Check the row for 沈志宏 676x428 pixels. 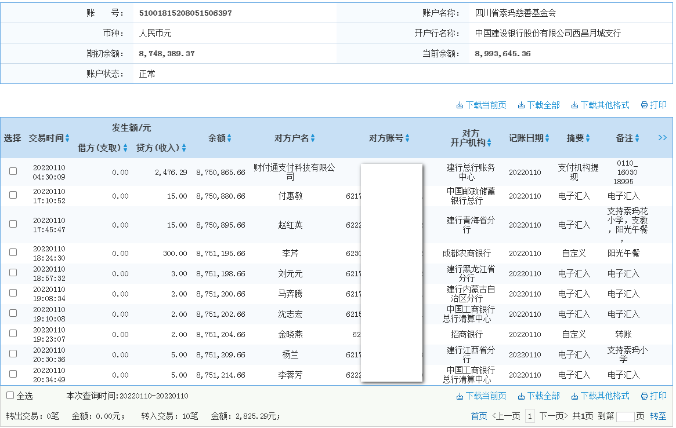[13, 313]
